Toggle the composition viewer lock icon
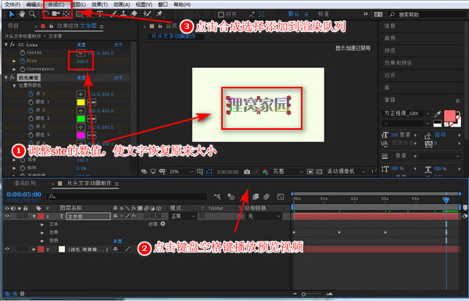 [x=160, y=27]
